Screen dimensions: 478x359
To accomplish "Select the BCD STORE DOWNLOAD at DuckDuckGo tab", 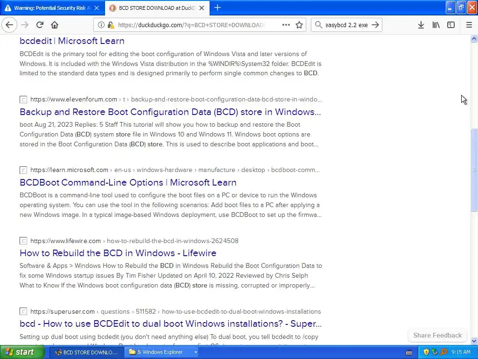I will [x=157, y=8].
